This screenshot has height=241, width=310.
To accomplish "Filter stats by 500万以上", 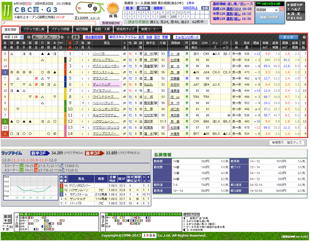I will [x=190, y=8].
